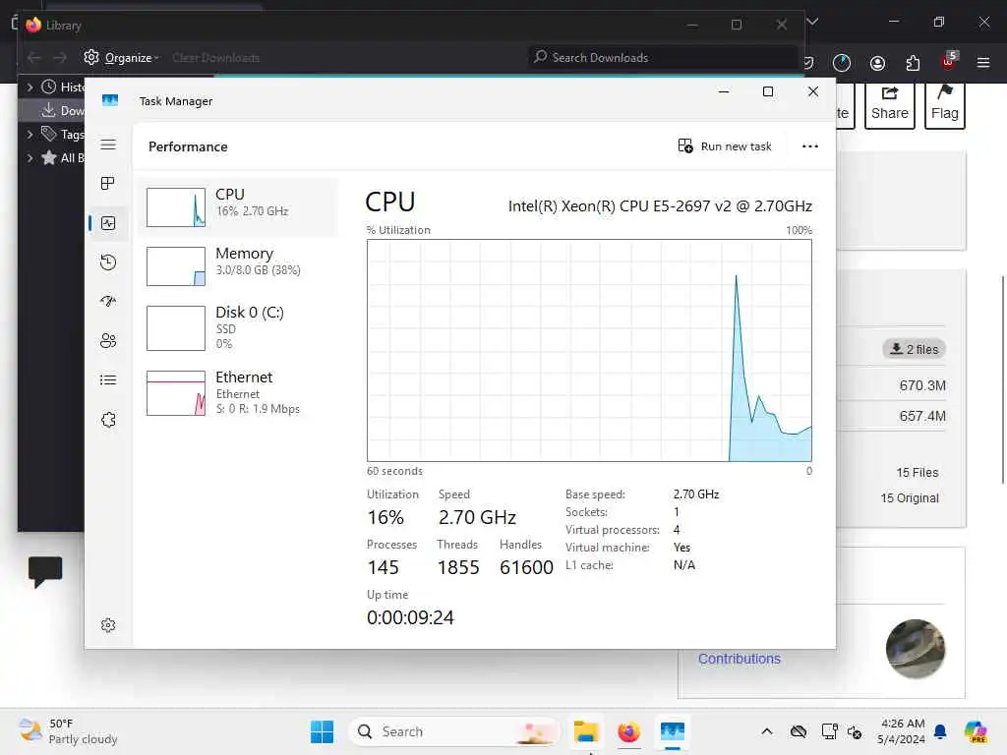Open the Firefox application hamburger menu
1007x755 pixels.
click(x=983, y=63)
